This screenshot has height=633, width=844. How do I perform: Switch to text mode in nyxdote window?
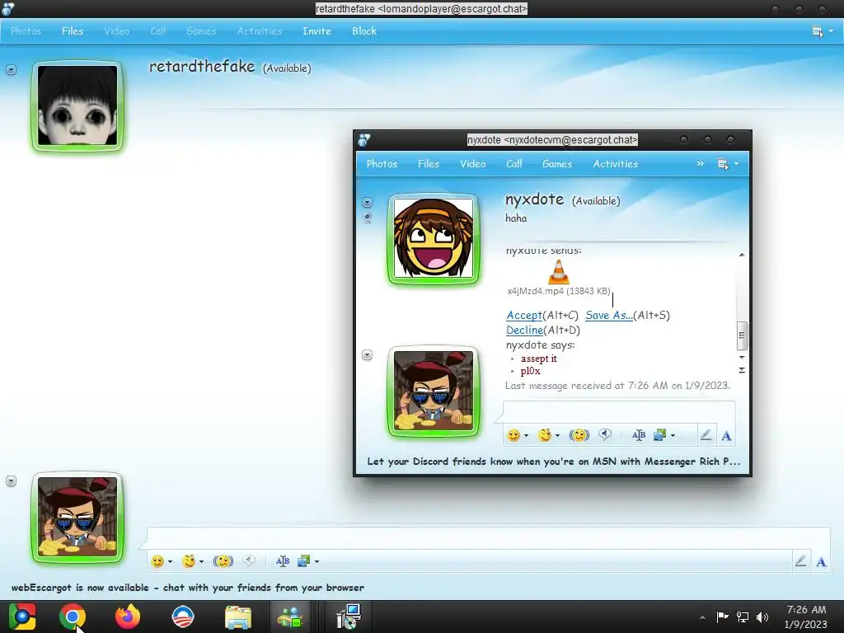coord(726,435)
